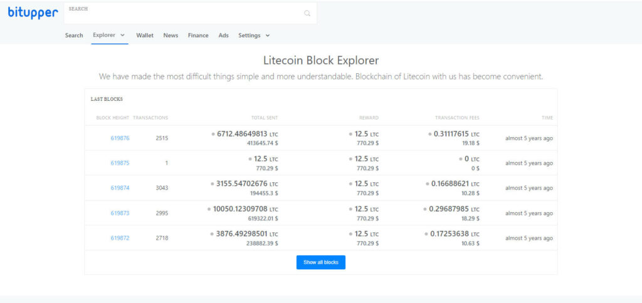
Task: Expand the Explorer dropdown menu
Action: (x=109, y=35)
